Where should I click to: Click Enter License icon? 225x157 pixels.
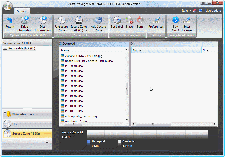187,20
